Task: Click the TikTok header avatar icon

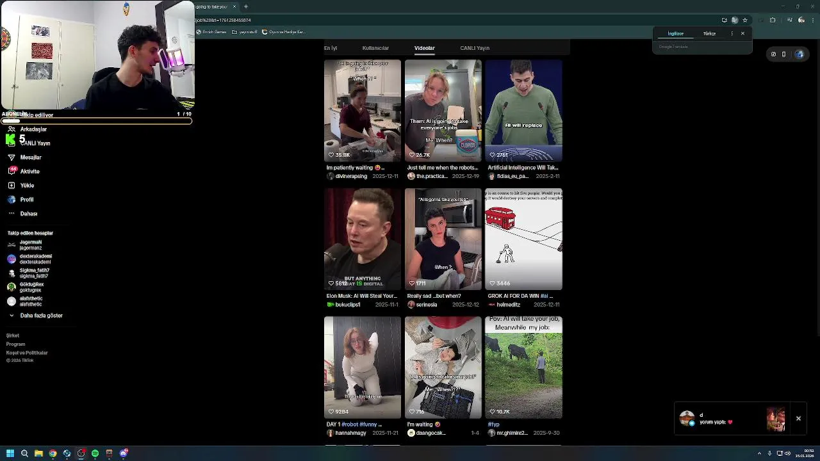Action: [799, 54]
